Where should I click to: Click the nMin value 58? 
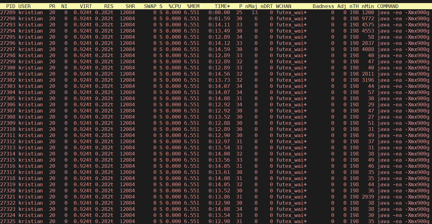coord(371,37)
